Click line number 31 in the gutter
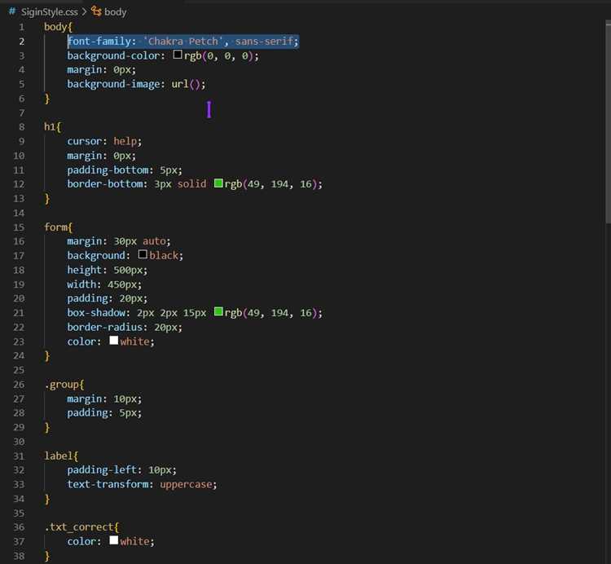Viewport: 611px width, 564px height. coord(19,456)
